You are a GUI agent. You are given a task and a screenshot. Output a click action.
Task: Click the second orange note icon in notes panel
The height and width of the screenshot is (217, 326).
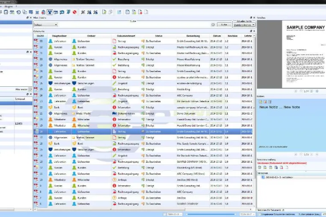pos(265,102)
